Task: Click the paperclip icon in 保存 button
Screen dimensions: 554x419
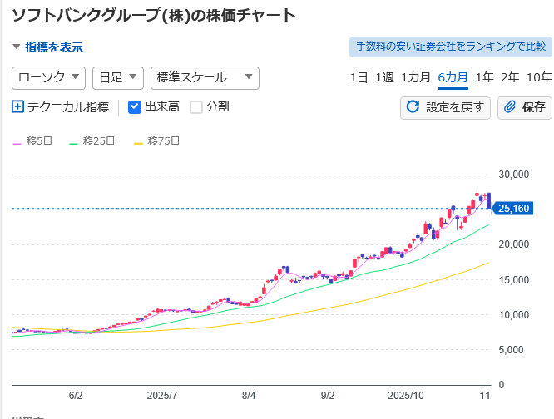Action: click(x=510, y=106)
